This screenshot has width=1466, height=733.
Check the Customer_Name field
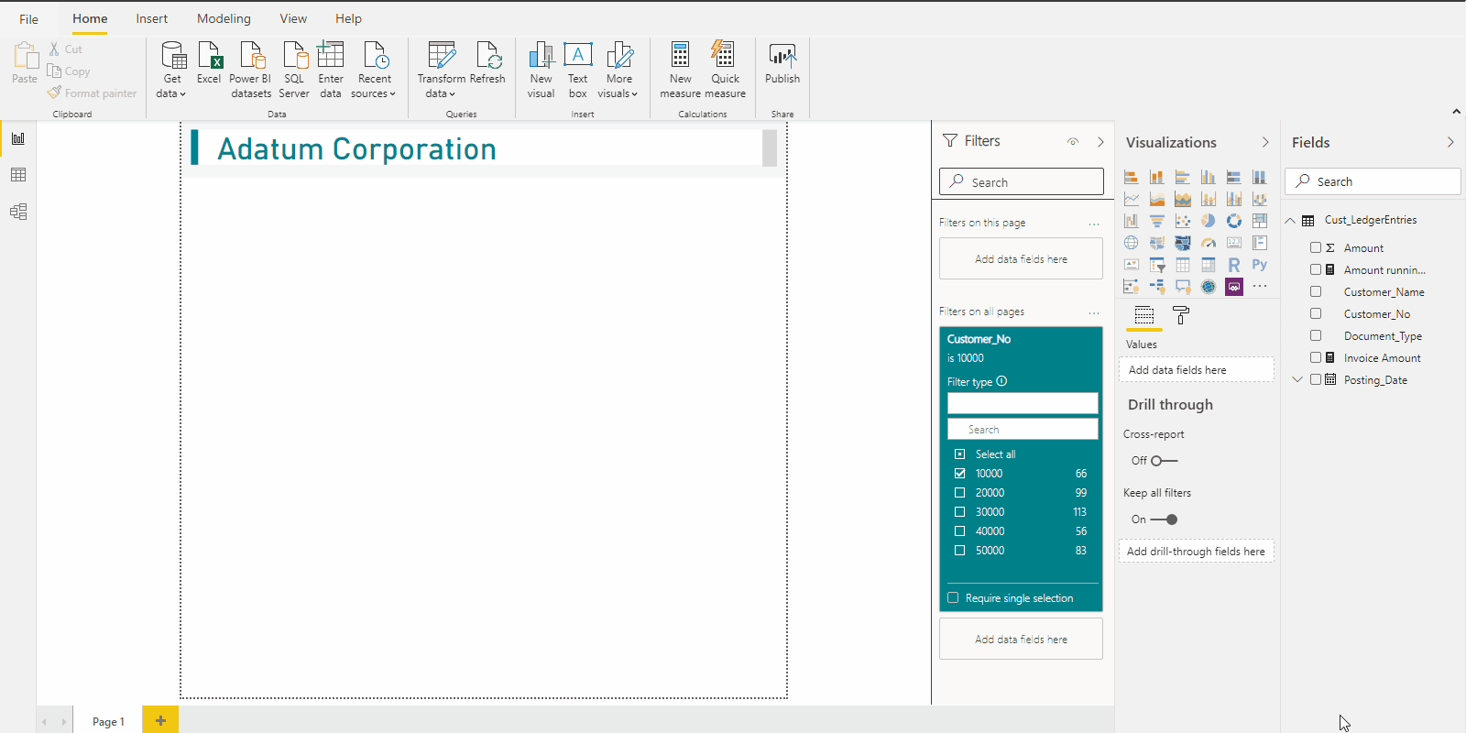[x=1316, y=291]
